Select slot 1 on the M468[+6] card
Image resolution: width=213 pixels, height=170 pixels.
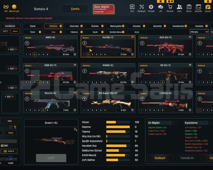coord(84,82)
